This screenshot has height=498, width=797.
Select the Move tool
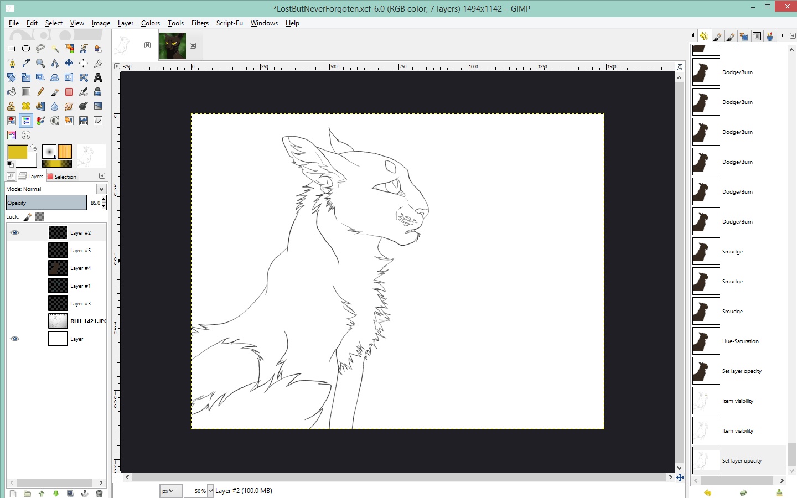(x=69, y=63)
